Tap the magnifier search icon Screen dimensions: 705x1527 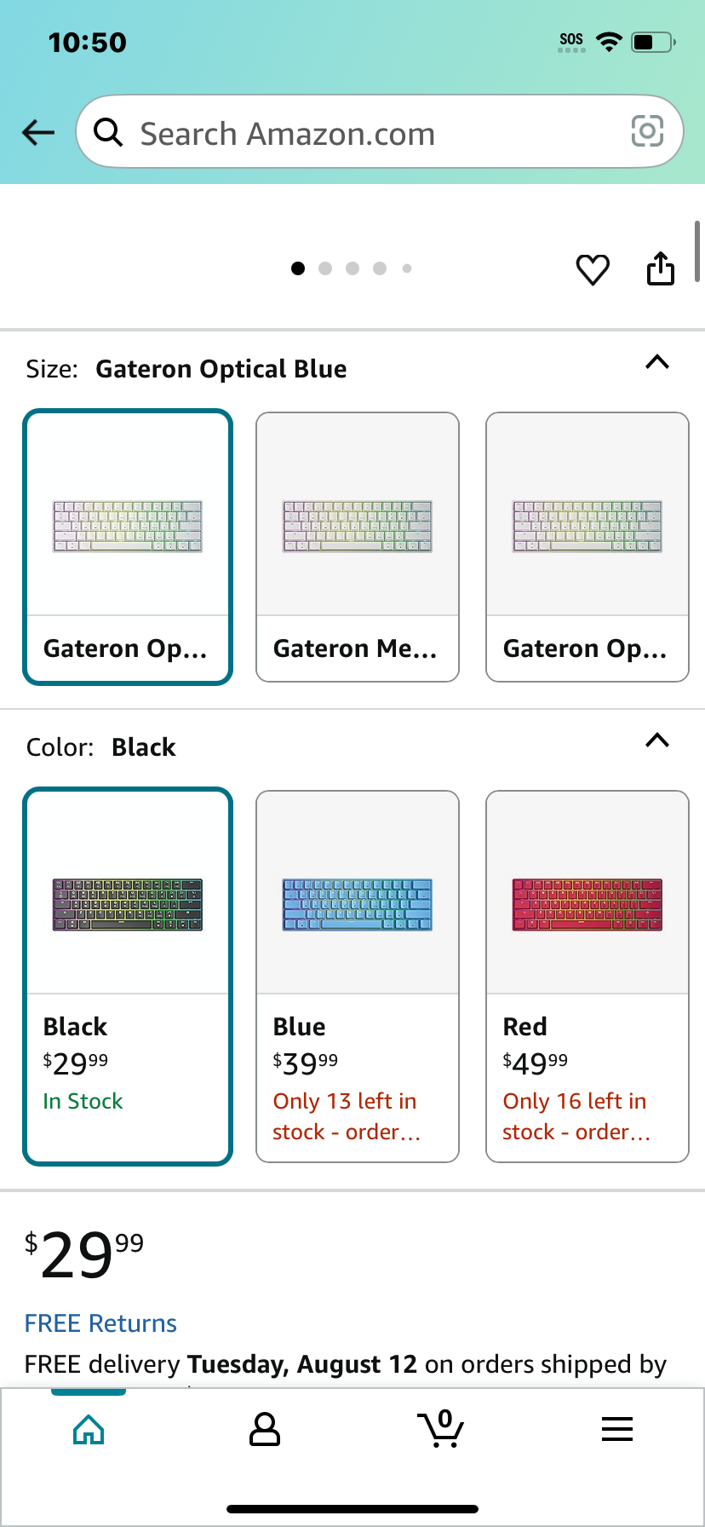pyautogui.click(x=108, y=132)
